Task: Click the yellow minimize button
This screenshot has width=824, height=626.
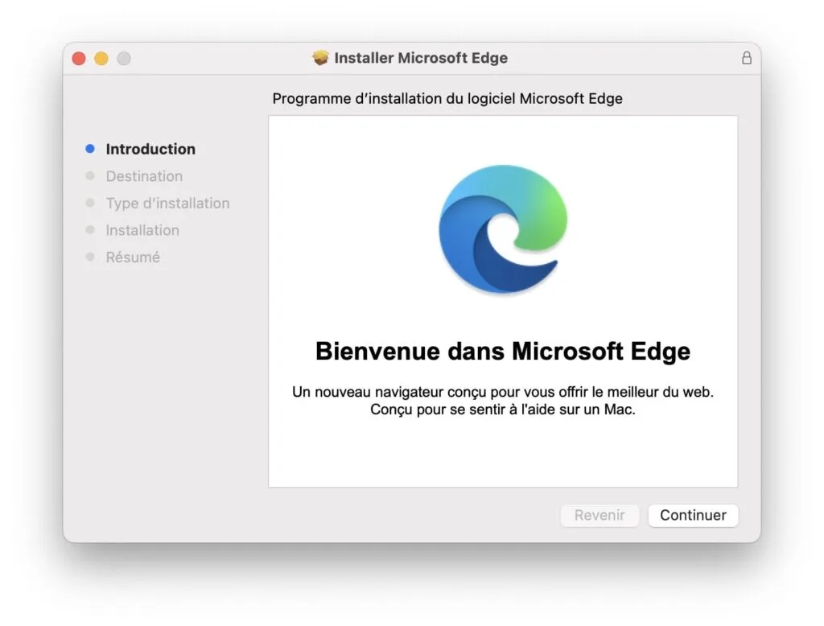Action: (x=100, y=58)
